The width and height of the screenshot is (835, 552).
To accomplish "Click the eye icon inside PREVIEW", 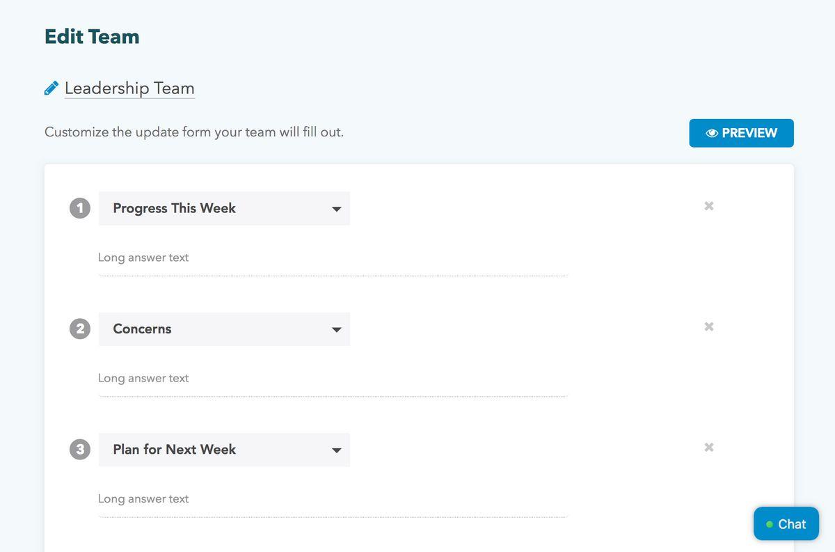I will click(712, 133).
